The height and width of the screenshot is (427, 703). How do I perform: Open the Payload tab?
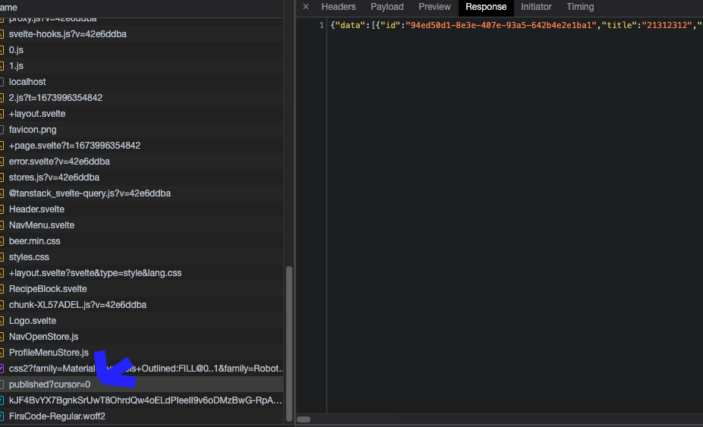pyautogui.click(x=387, y=7)
